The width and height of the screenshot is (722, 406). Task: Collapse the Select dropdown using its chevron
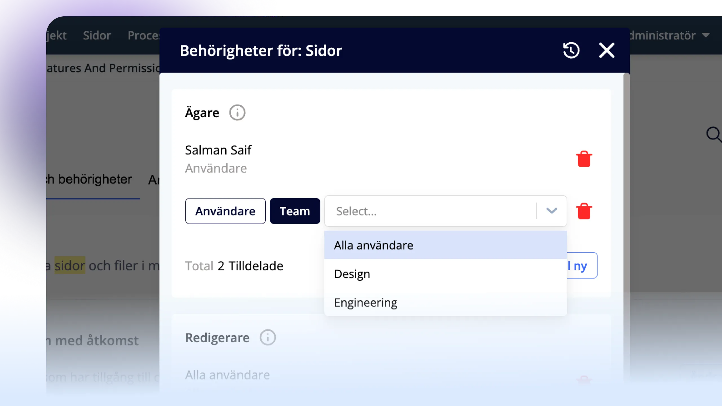pyautogui.click(x=551, y=211)
